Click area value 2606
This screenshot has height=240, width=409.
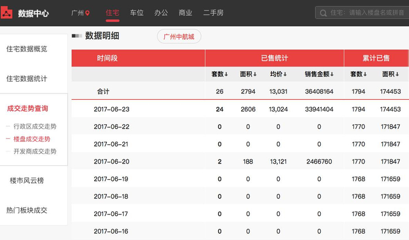[248, 109]
